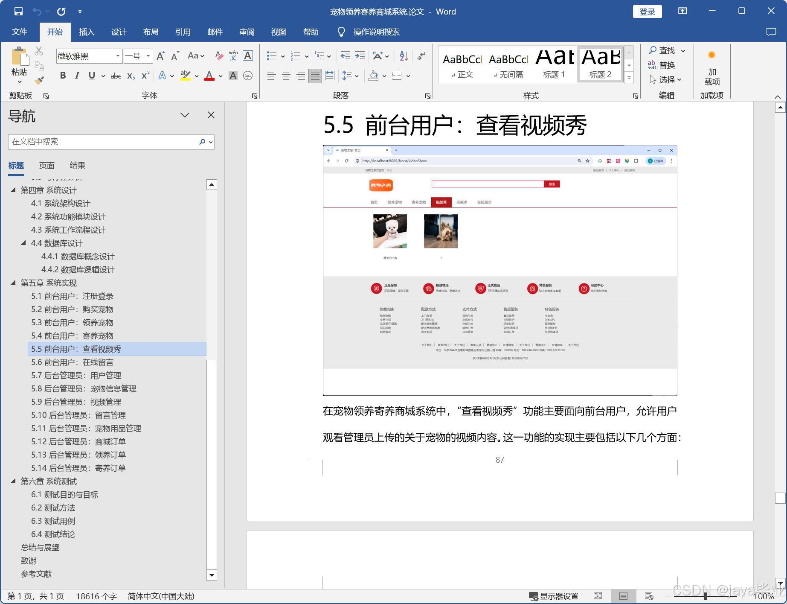Open the 文件 menu
This screenshot has height=604, width=787.
[x=20, y=32]
